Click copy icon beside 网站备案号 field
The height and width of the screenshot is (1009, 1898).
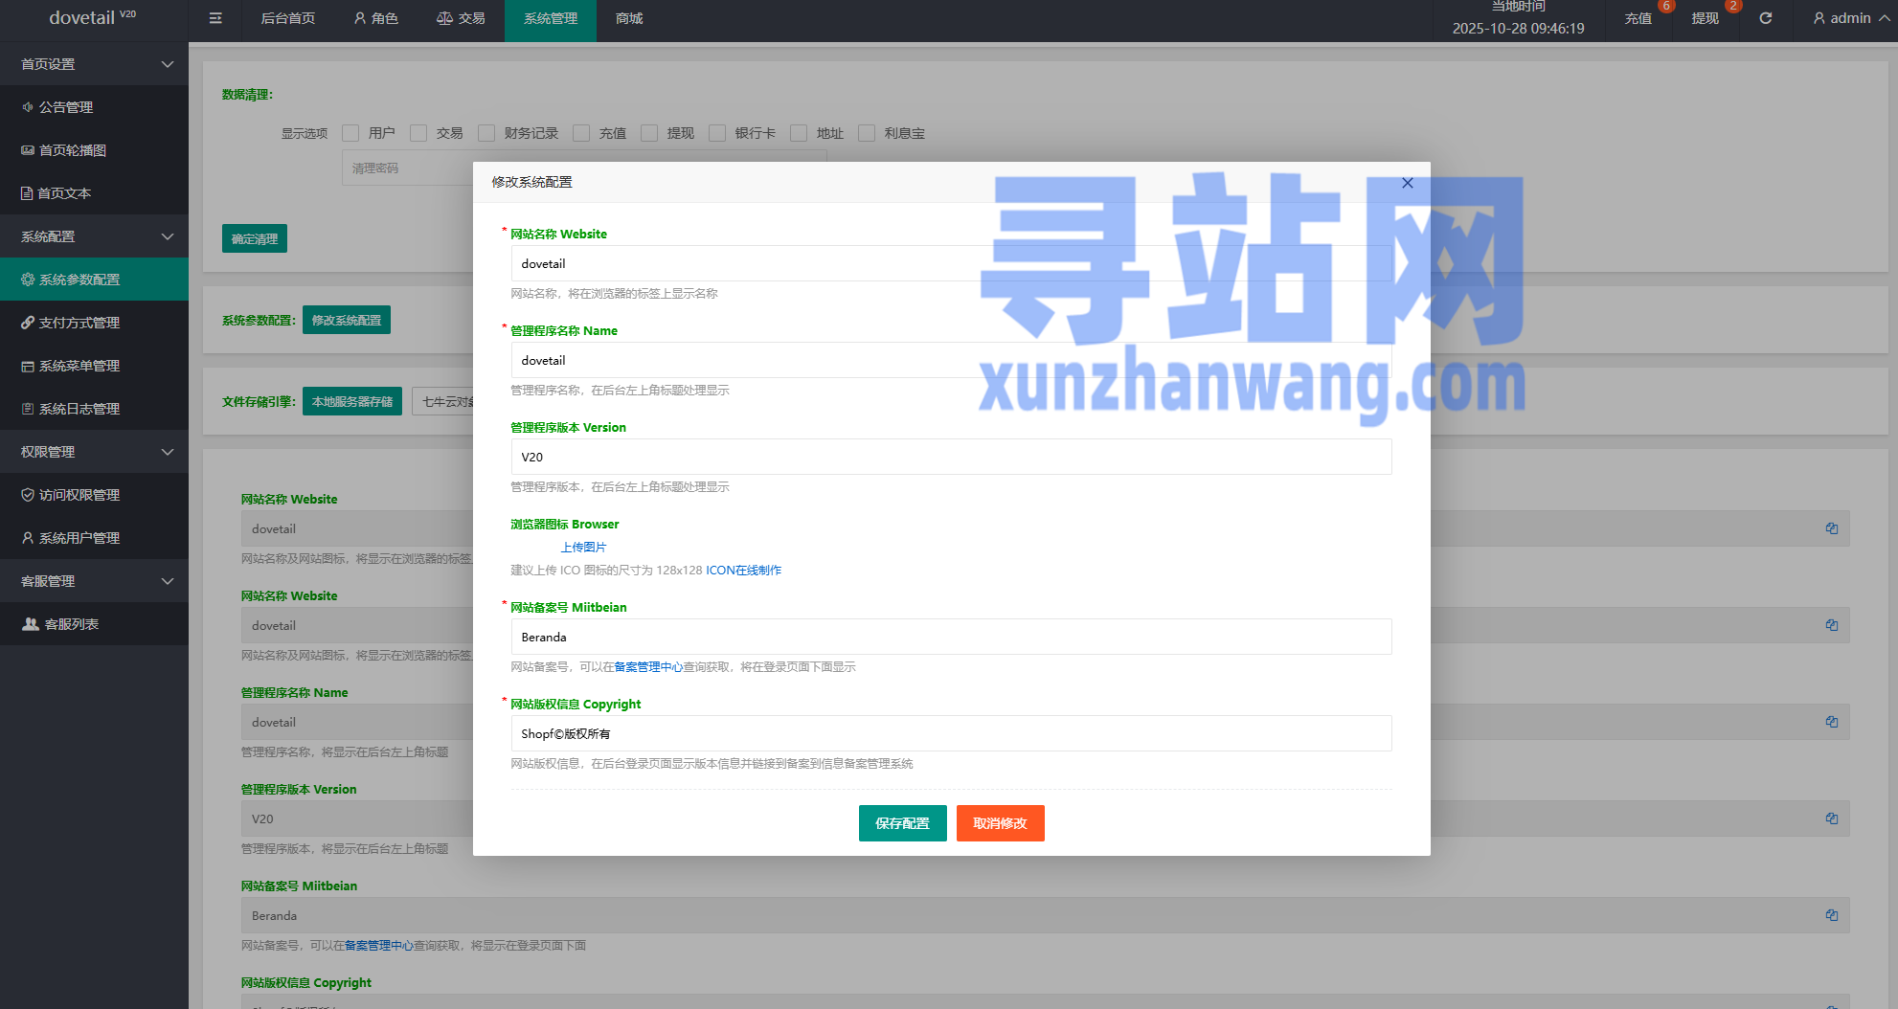click(x=1831, y=915)
